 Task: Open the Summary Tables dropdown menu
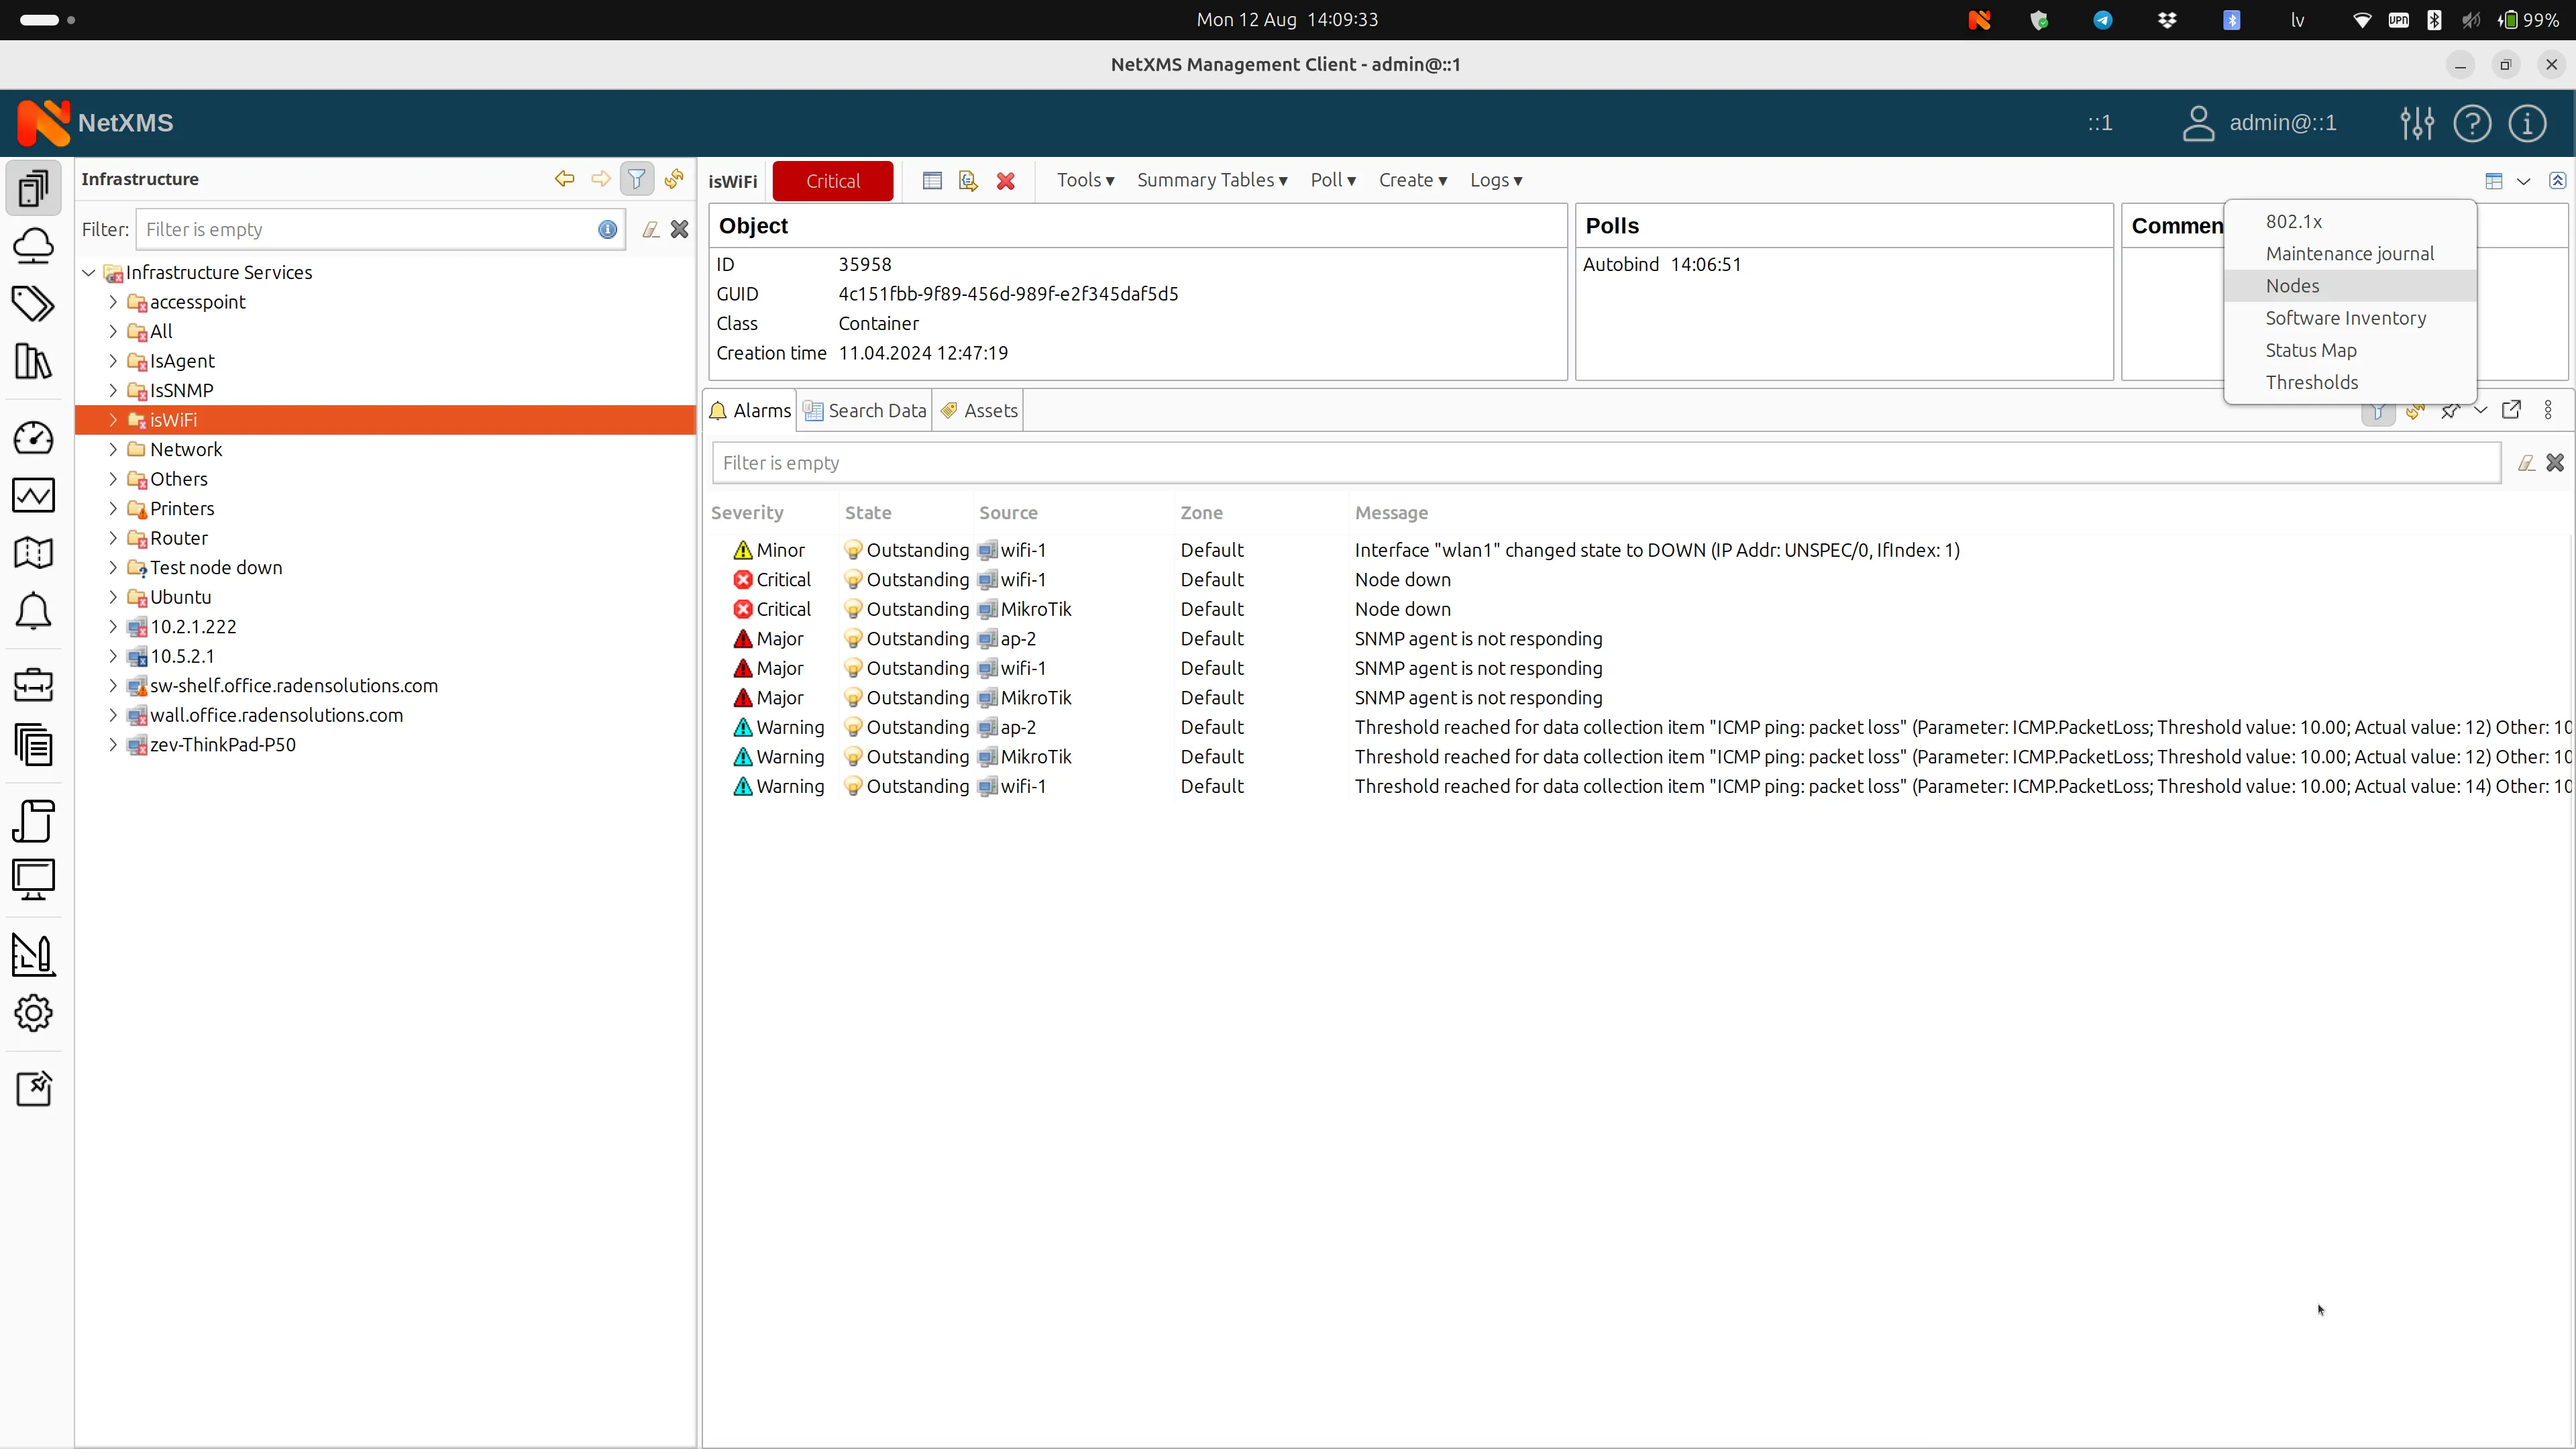[1212, 180]
